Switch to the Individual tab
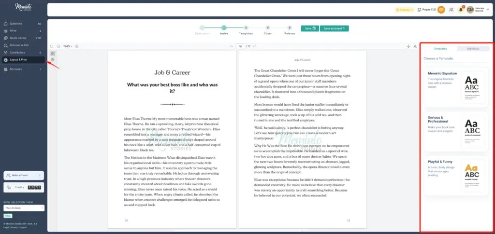 coord(473,49)
